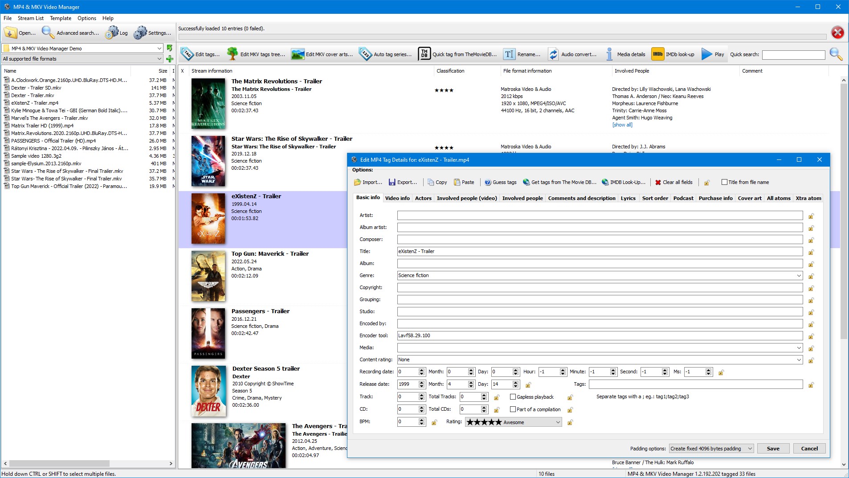Paste tags in the tag dialog
Screen dimensions: 849x478
464,182
